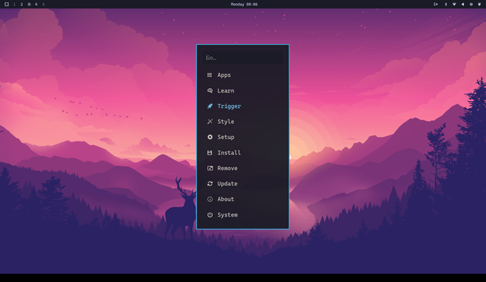Click the volume speaker tray icon
This screenshot has width=486, height=282.
point(462,5)
